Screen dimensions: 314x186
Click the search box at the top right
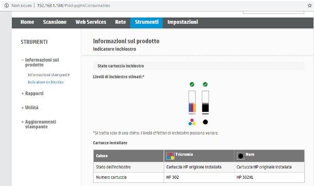273,12
